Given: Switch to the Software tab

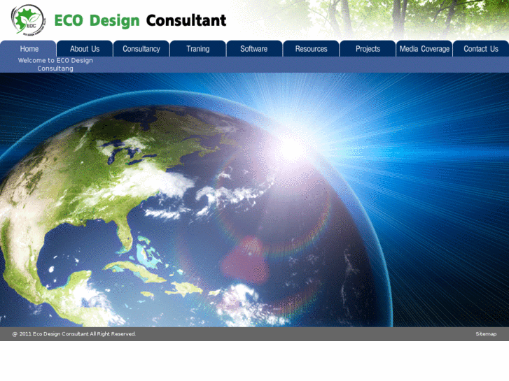Looking at the screenshot, I should click(x=254, y=49).
